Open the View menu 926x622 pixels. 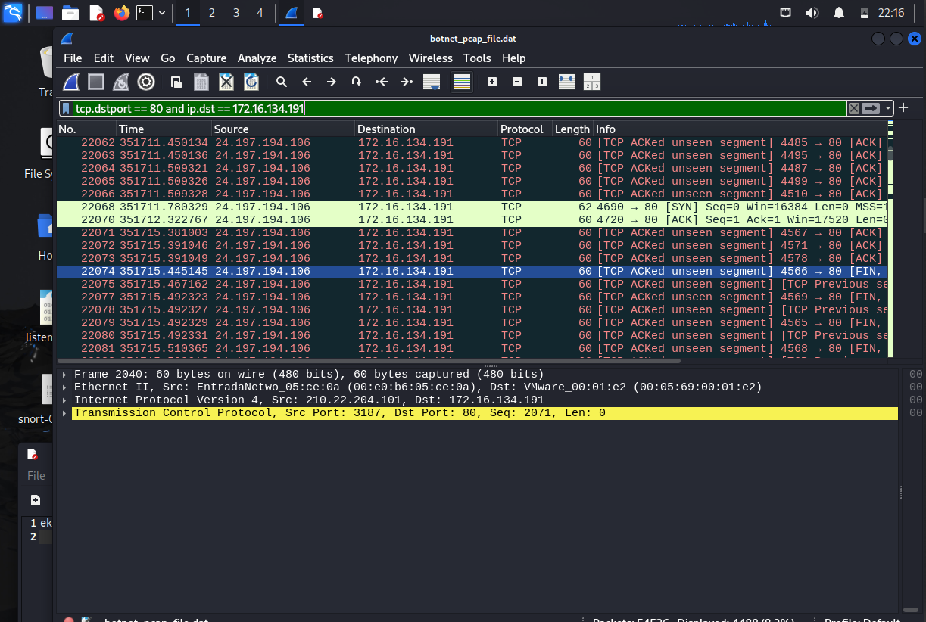pos(137,58)
